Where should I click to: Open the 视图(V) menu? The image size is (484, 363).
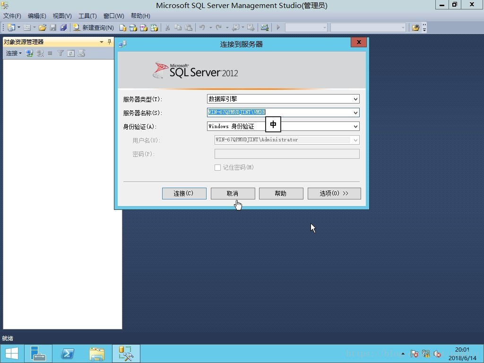pos(62,16)
